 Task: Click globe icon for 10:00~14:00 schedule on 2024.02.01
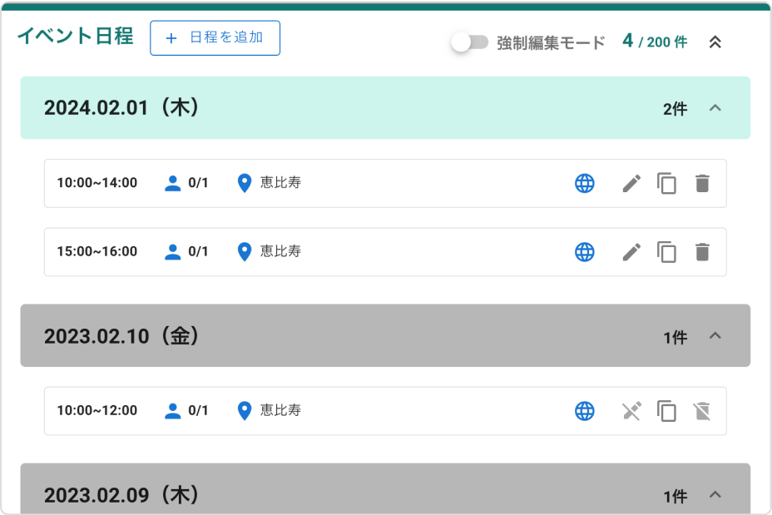coord(585,183)
